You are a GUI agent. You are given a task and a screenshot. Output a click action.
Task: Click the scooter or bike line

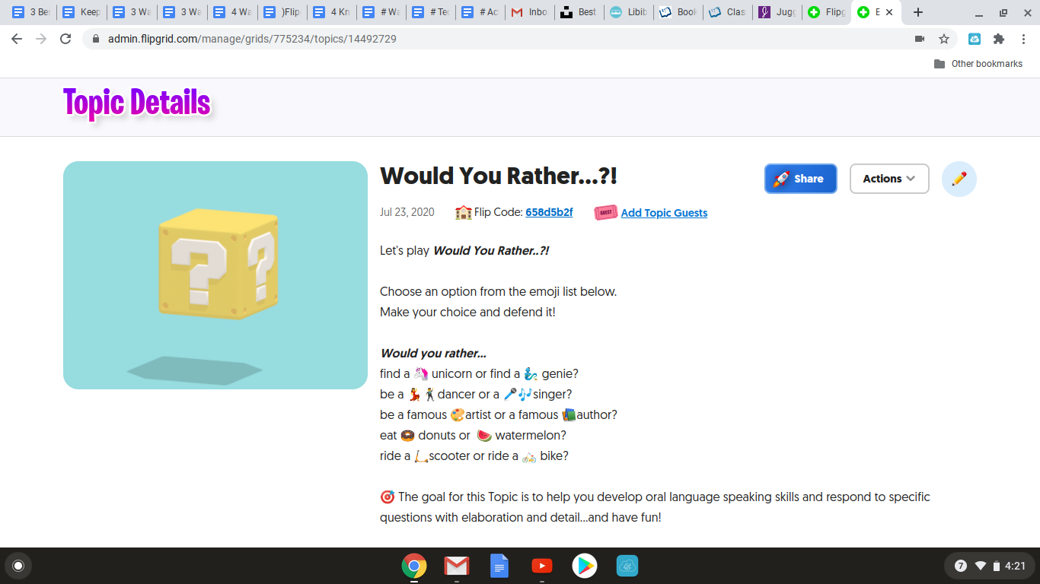(x=474, y=455)
